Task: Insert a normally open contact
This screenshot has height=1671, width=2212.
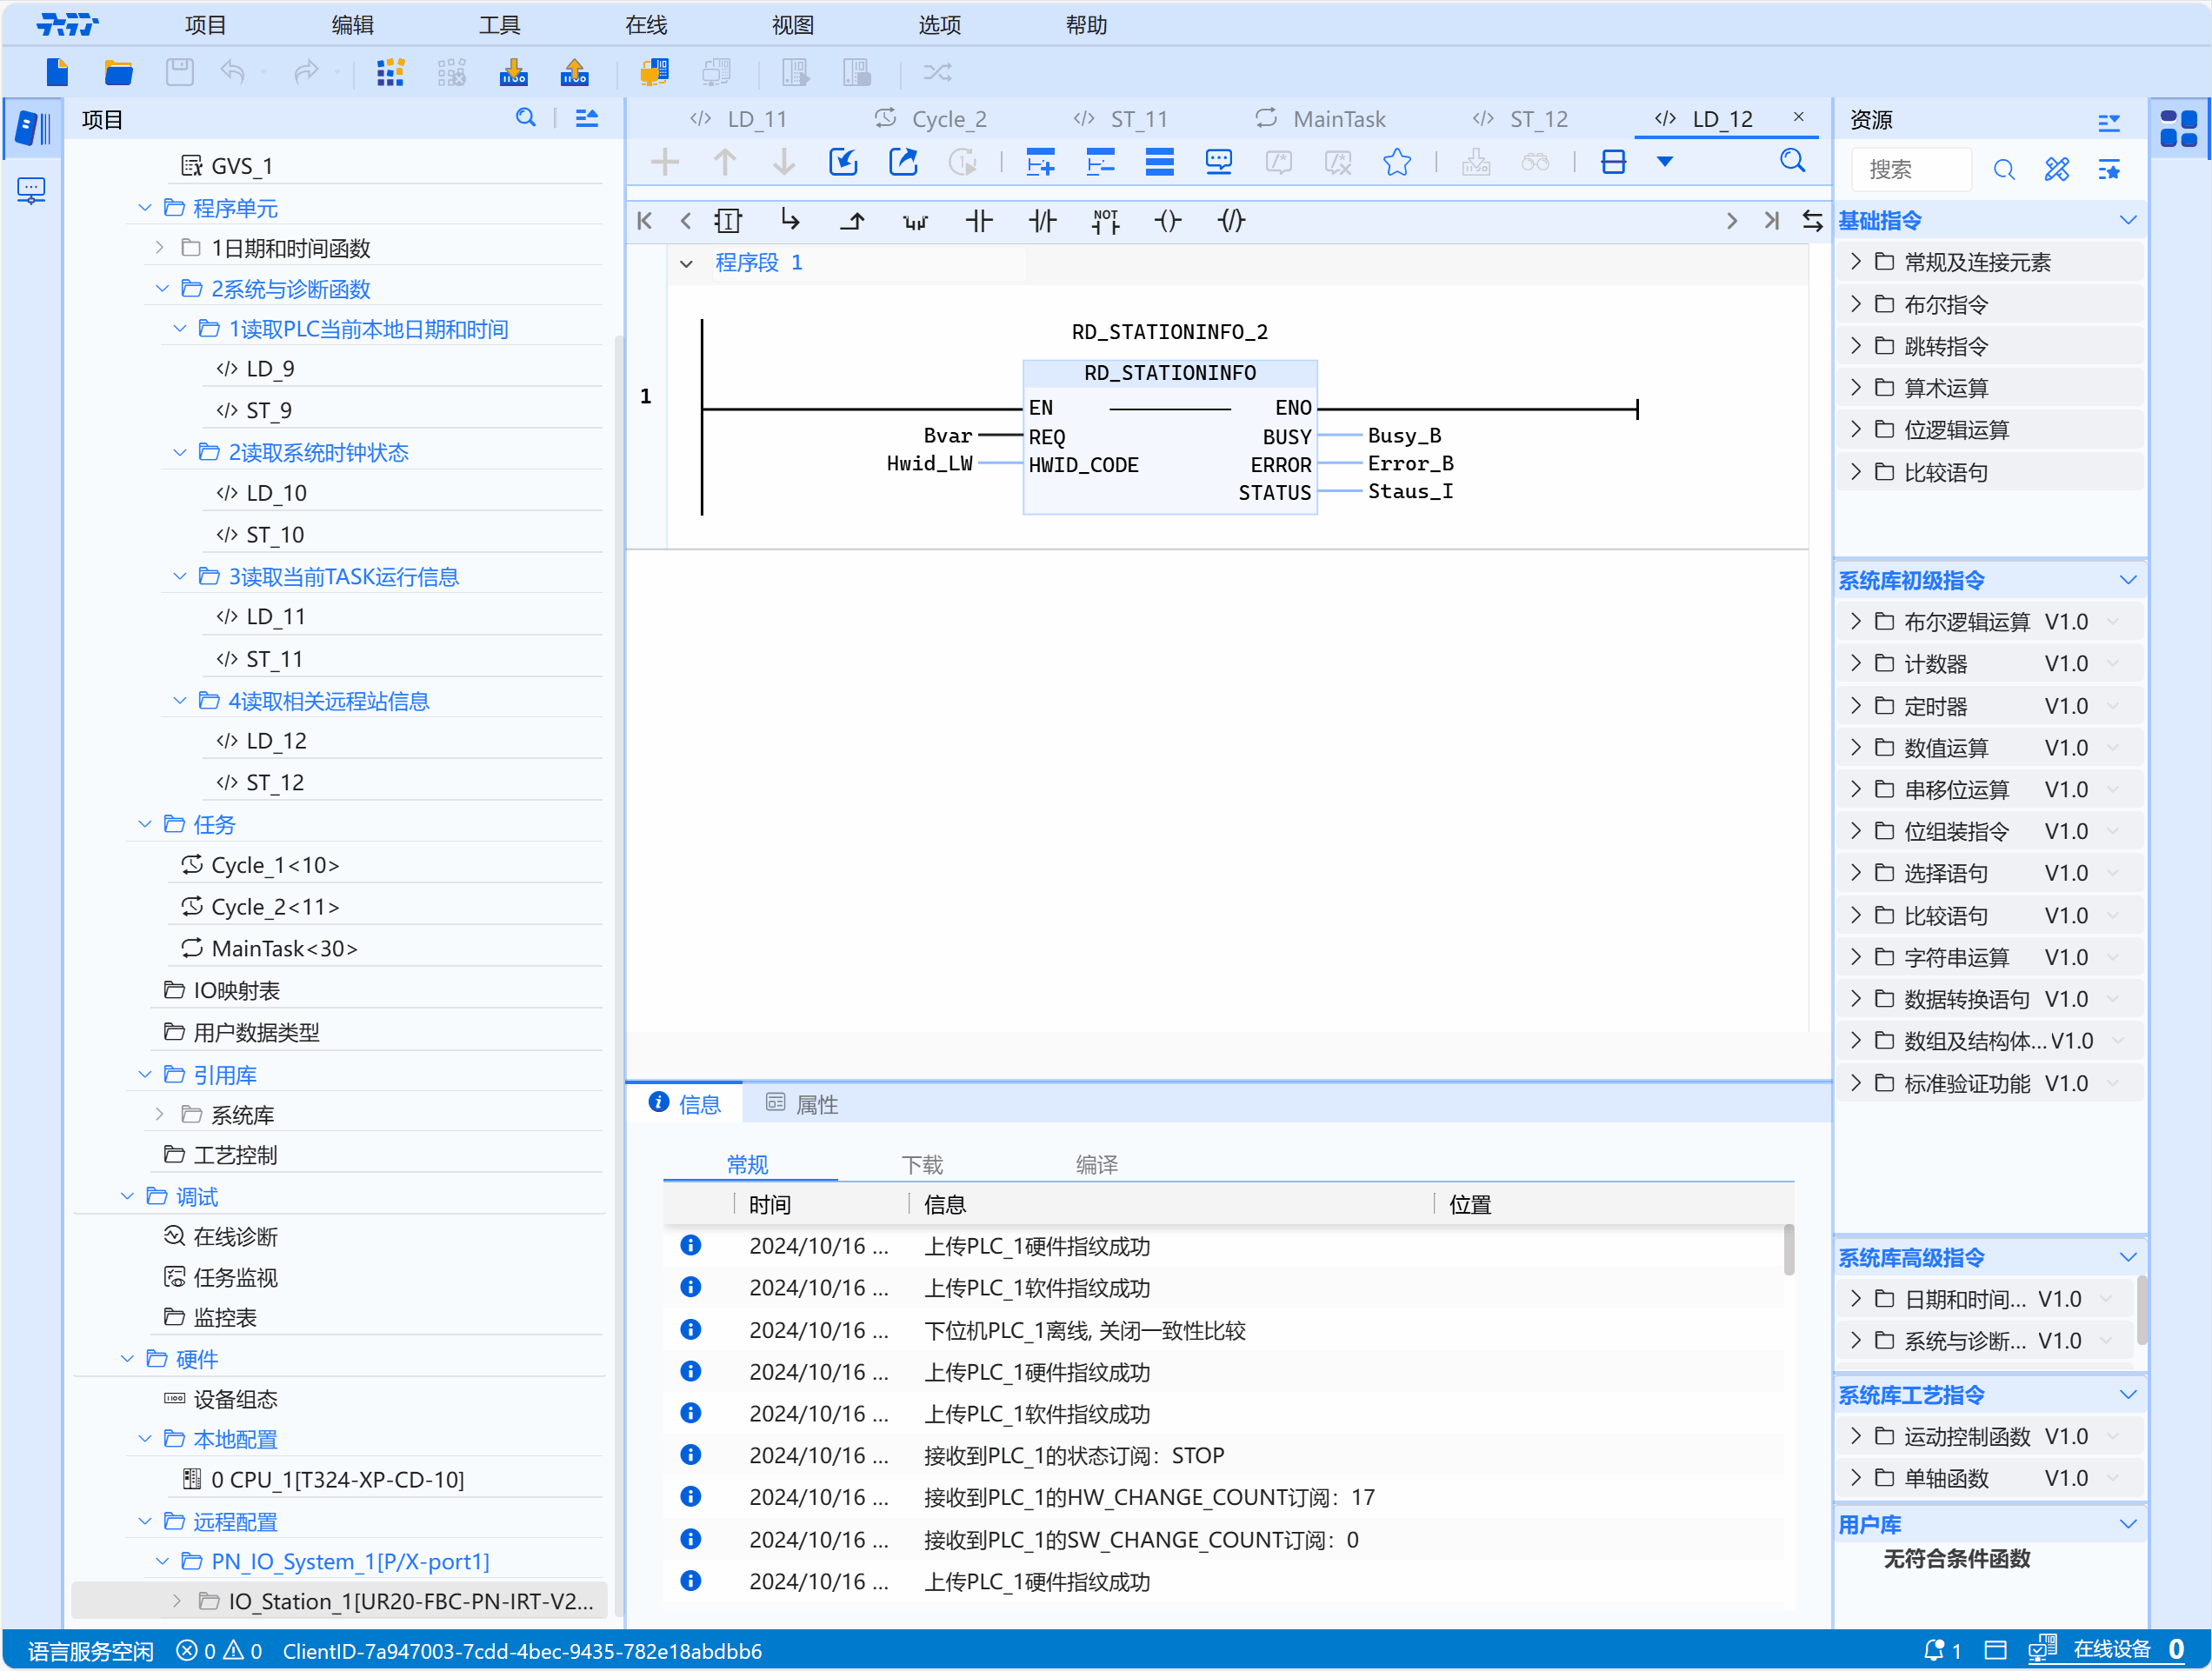Action: (x=979, y=221)
